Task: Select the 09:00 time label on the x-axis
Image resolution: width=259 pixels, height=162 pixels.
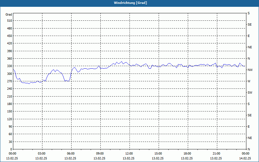Action: pyautogui.click(x=100, y=154)
